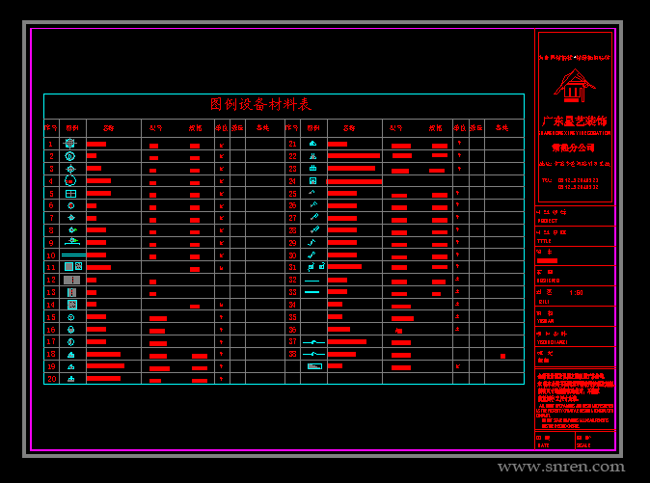Select the thick cyan line symbol in row 33
Image resolution: width=650 pixels, height=483 pixels.
(x=311, y=292)
